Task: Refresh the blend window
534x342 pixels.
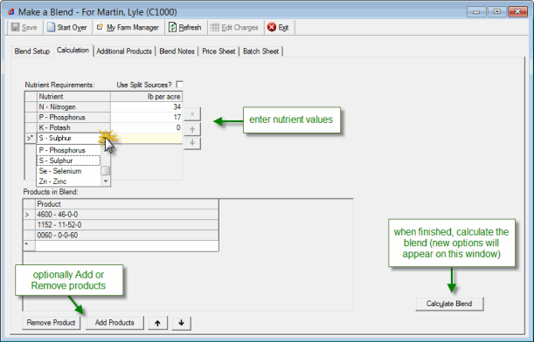Action: 185,28
